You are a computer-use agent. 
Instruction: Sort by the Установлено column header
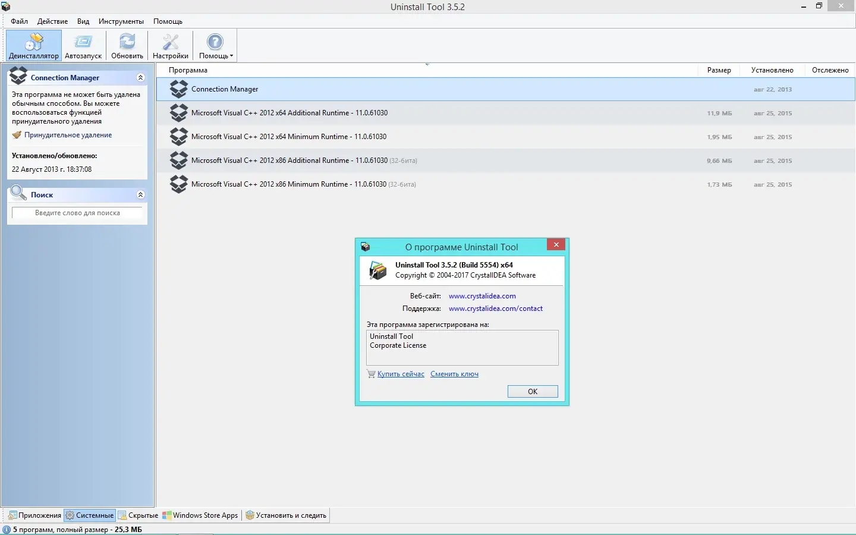(x=772, y=70)
